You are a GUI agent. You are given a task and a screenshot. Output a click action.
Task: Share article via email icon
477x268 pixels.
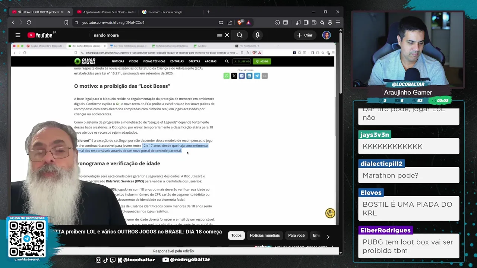click(x=265, y=76)
